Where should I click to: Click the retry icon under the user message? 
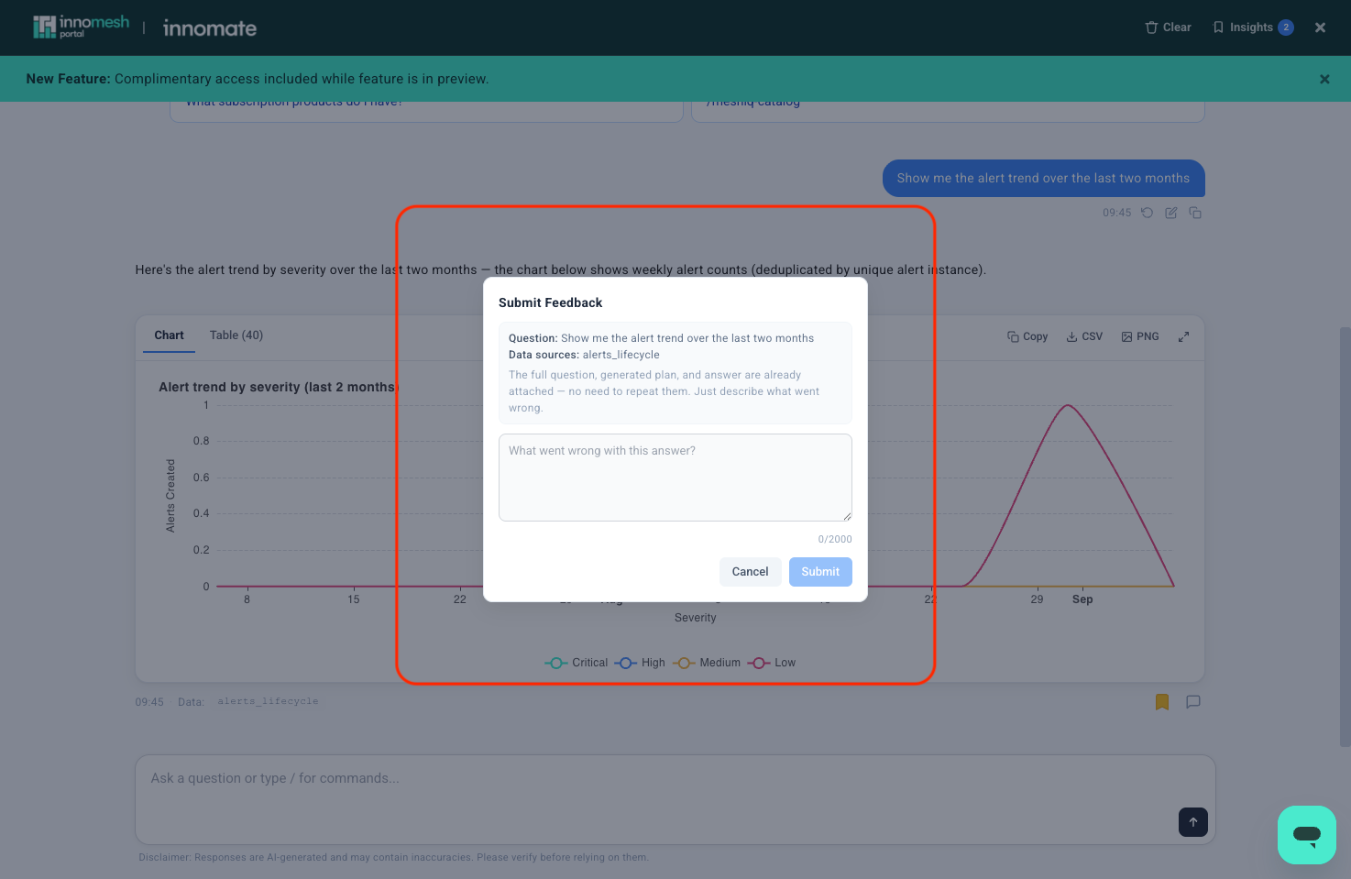pos(1147,213)
